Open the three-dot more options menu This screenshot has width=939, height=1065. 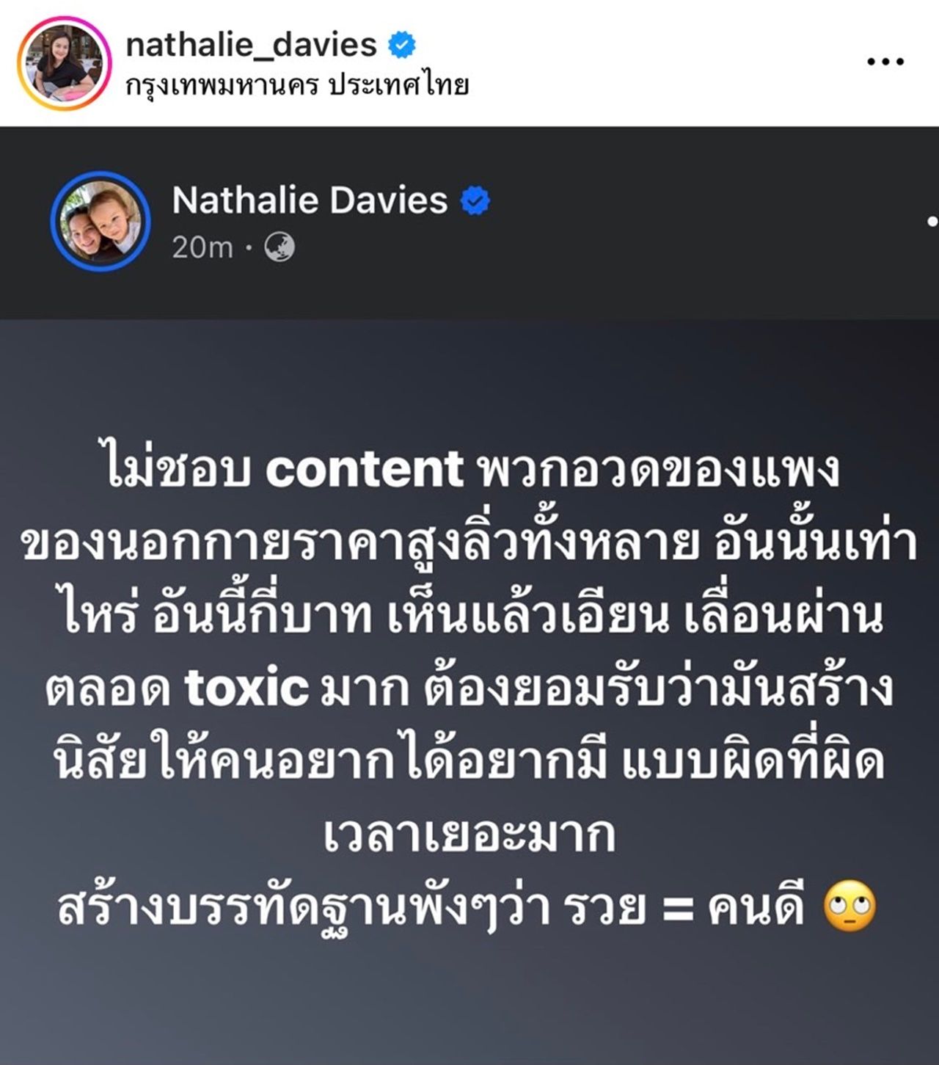coord(885,62)
